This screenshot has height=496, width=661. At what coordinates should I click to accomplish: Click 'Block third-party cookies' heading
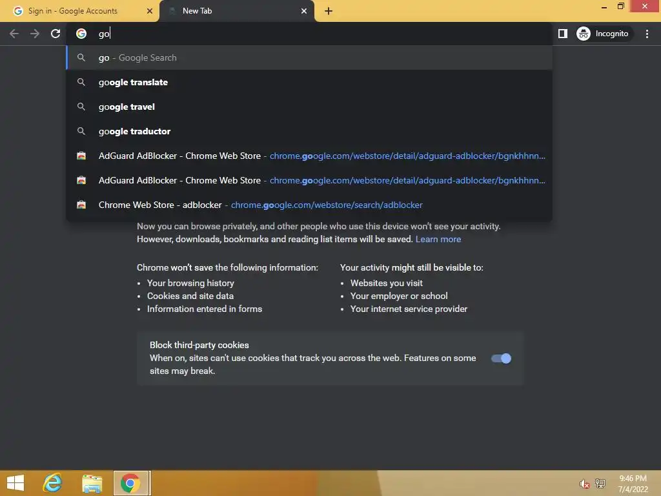pyautogui.click(x=199, y=345)
